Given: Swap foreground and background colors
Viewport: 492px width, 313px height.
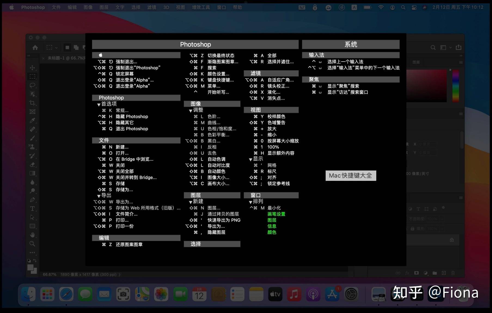Looking at the screenshot, I should 35,261.
